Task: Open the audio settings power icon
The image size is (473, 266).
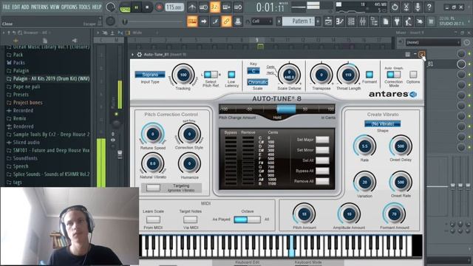Action: click(395, 7)
